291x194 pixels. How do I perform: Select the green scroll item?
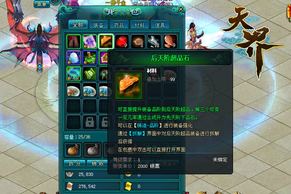pyautogui.click(x=90, y=74)
